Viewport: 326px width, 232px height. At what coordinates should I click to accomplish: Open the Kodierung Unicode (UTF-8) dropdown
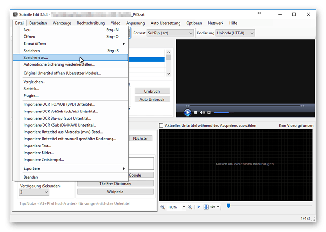click(235, 33)
